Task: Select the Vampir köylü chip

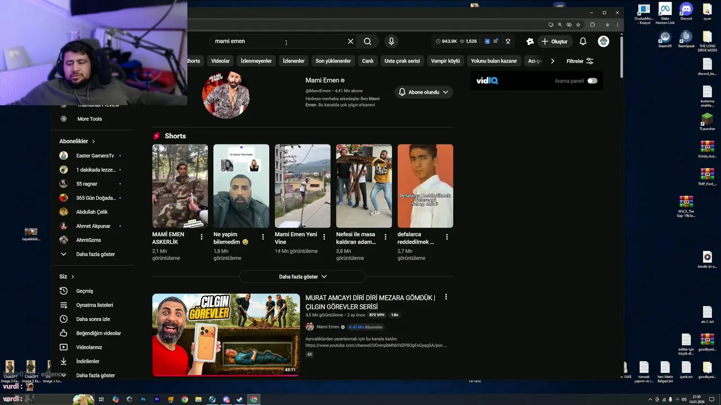Action: (x=446, y=61)
